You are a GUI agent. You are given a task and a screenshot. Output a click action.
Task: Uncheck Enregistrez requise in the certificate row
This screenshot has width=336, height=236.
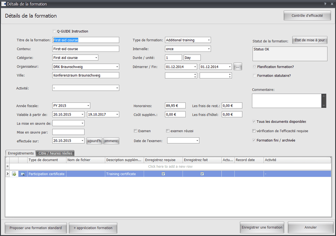pyautogui.click(x=163, y=174)
